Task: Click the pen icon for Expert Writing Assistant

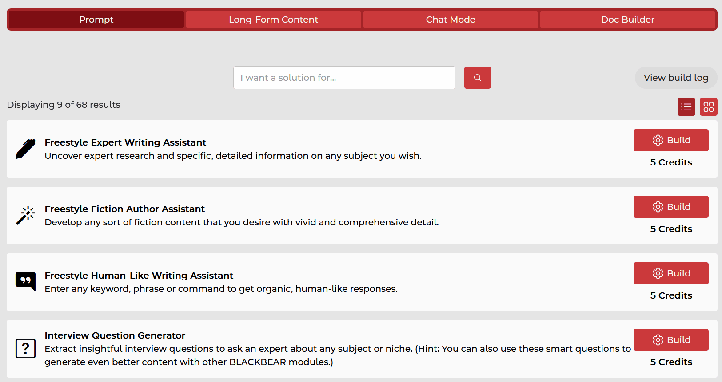Action: (25, 149)
